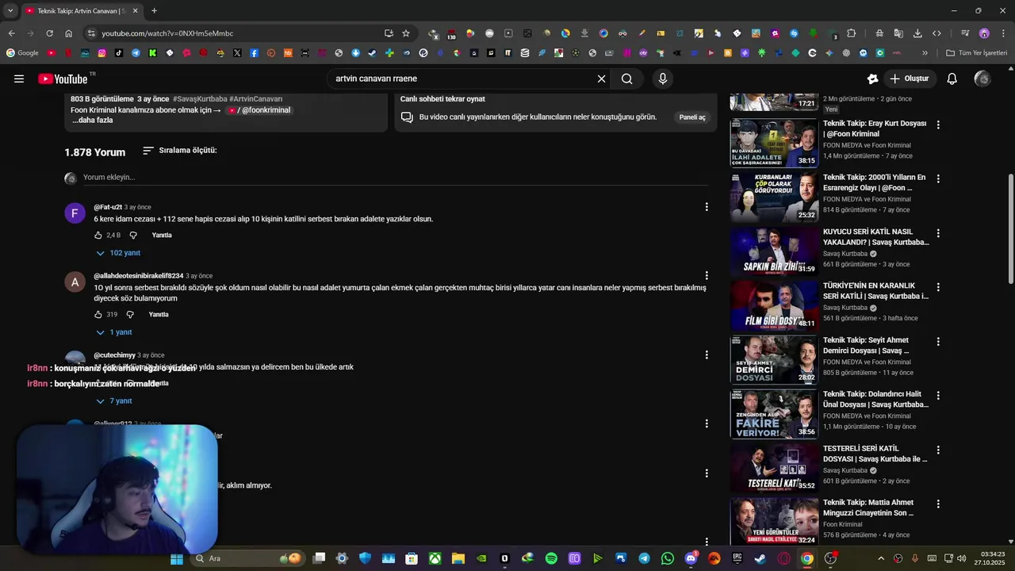1015x571 pixels.
Task: Open a new browser tab
Action: point(154,11)
